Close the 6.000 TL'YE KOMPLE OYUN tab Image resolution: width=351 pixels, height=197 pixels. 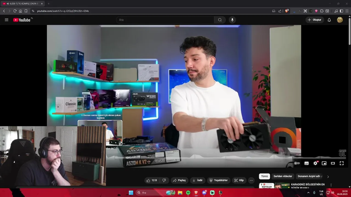coord(42,4)
